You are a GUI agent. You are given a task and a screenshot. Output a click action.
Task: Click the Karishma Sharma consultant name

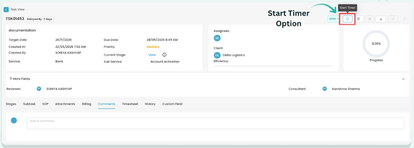(346, 89)
